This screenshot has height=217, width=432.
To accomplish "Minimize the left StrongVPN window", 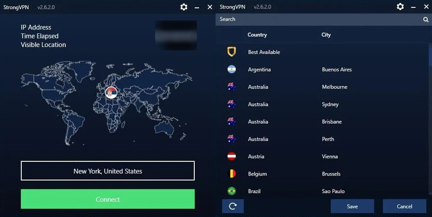I will (x=197, y=7).
